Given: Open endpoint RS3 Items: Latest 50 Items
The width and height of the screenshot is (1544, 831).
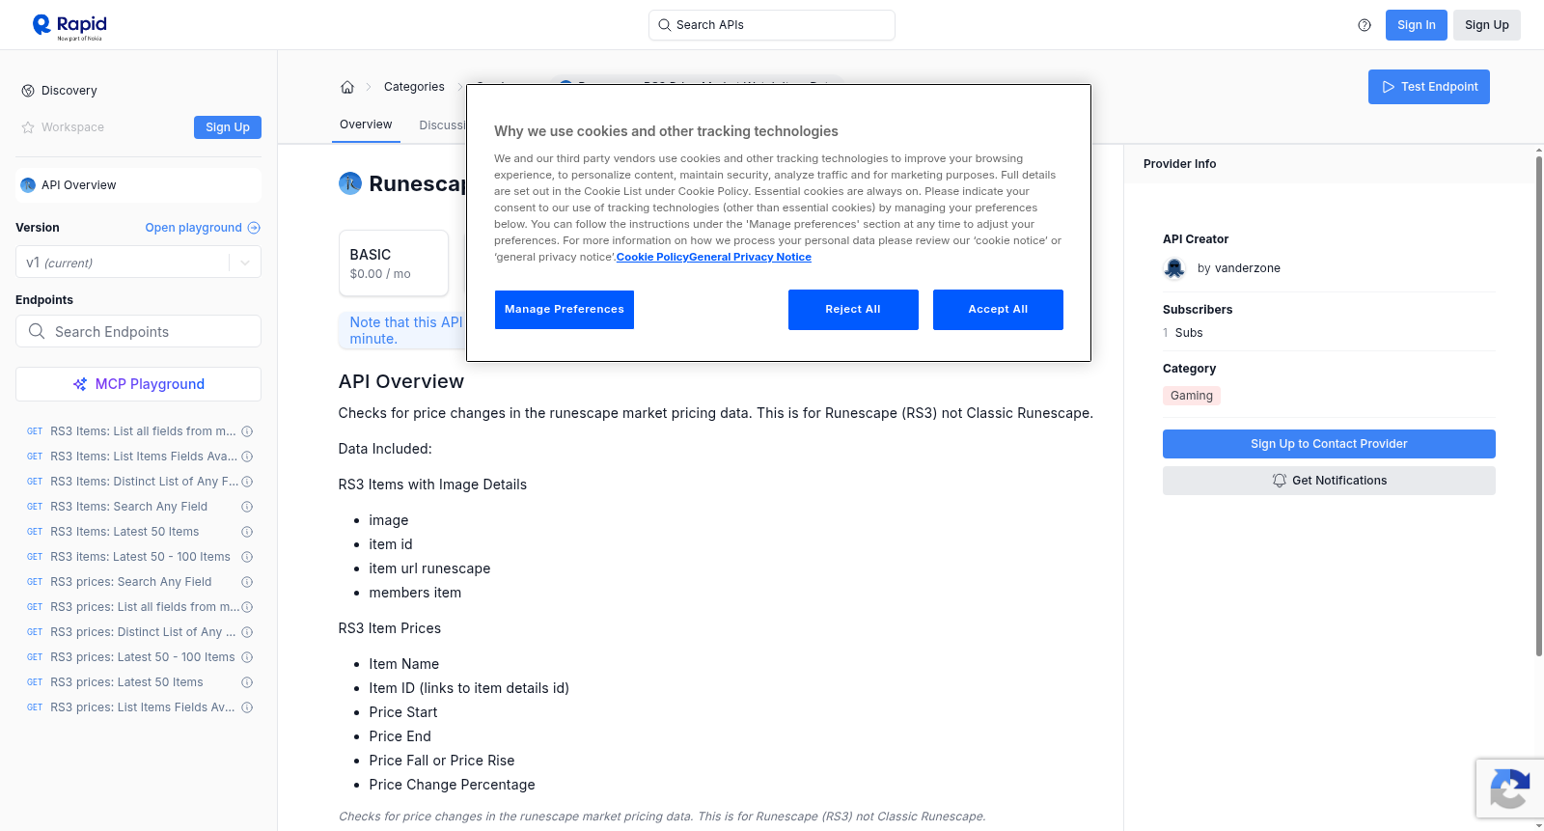Looking at the screenshot, I should [124, 532].
